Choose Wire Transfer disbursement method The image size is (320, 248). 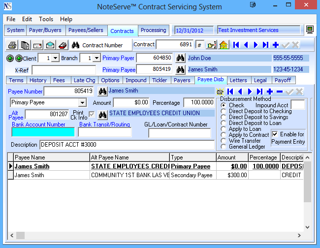pyautogui.click(x=224, y=141)
